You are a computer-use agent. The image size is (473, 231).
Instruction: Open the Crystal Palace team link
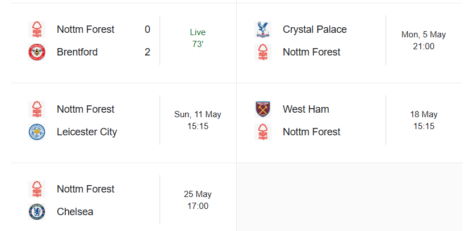(315, 29)
